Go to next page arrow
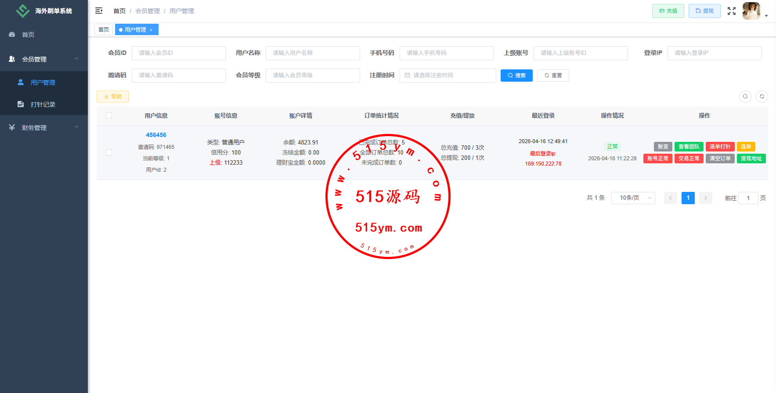 706,198
